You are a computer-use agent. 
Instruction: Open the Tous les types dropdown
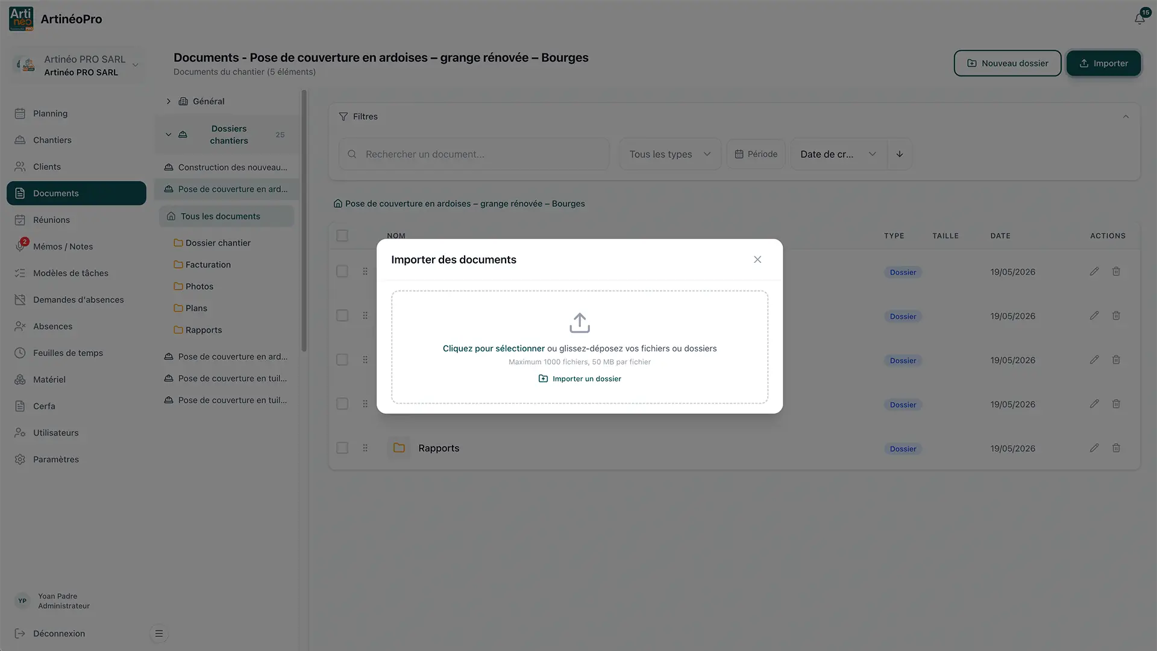click(x=670, y=154)
